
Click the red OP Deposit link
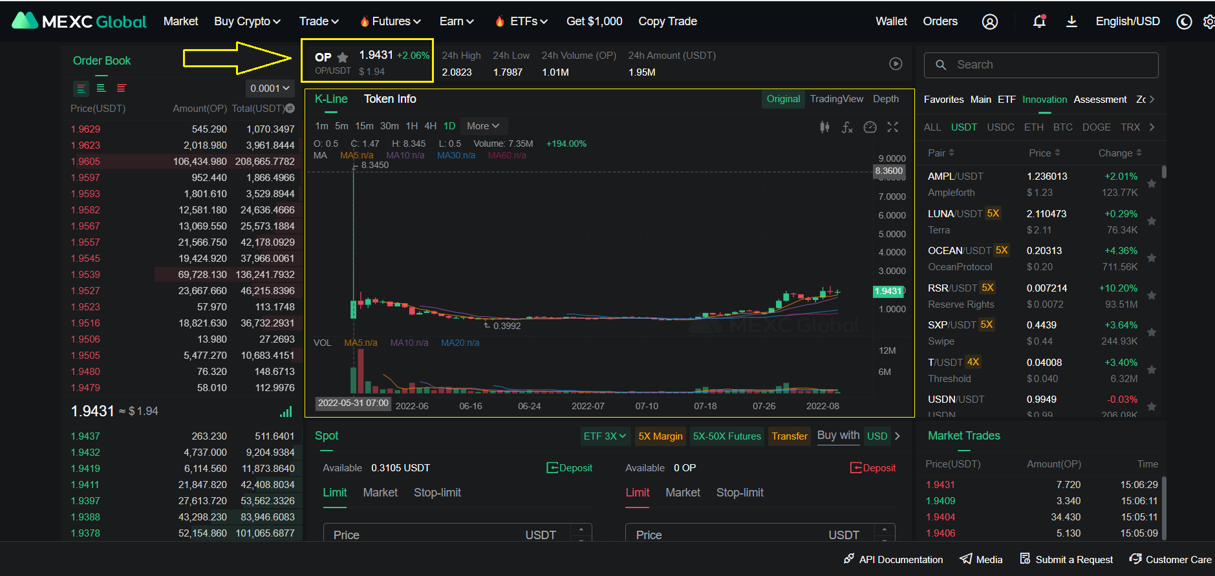pos(873,468)
